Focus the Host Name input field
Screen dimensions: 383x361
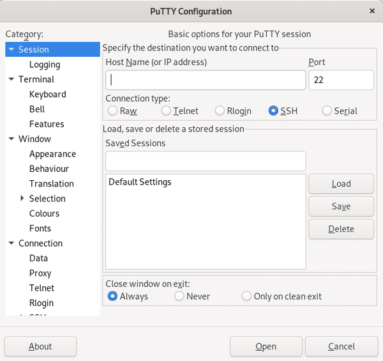[206, 80]
